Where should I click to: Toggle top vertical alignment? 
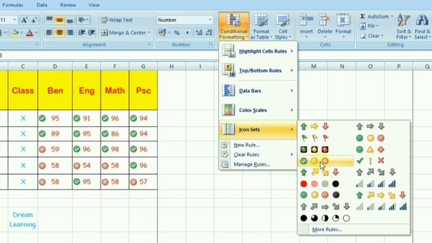[x=49, y=20]
